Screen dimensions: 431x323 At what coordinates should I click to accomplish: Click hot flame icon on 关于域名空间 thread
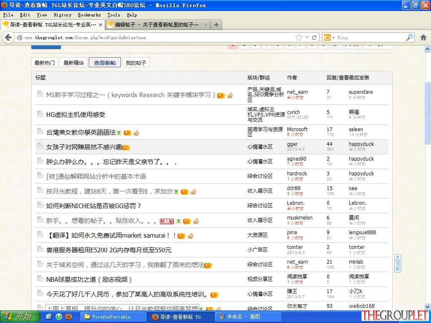[208, 265]
